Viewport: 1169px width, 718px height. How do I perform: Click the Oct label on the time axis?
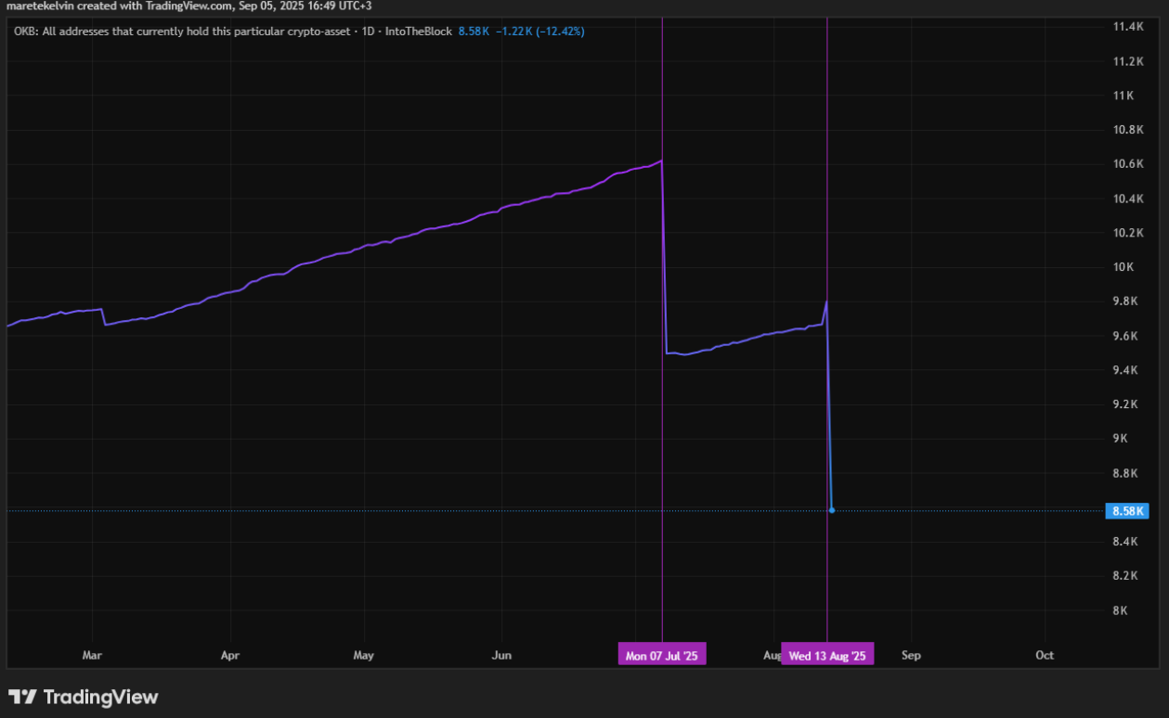pos(1045,656)
